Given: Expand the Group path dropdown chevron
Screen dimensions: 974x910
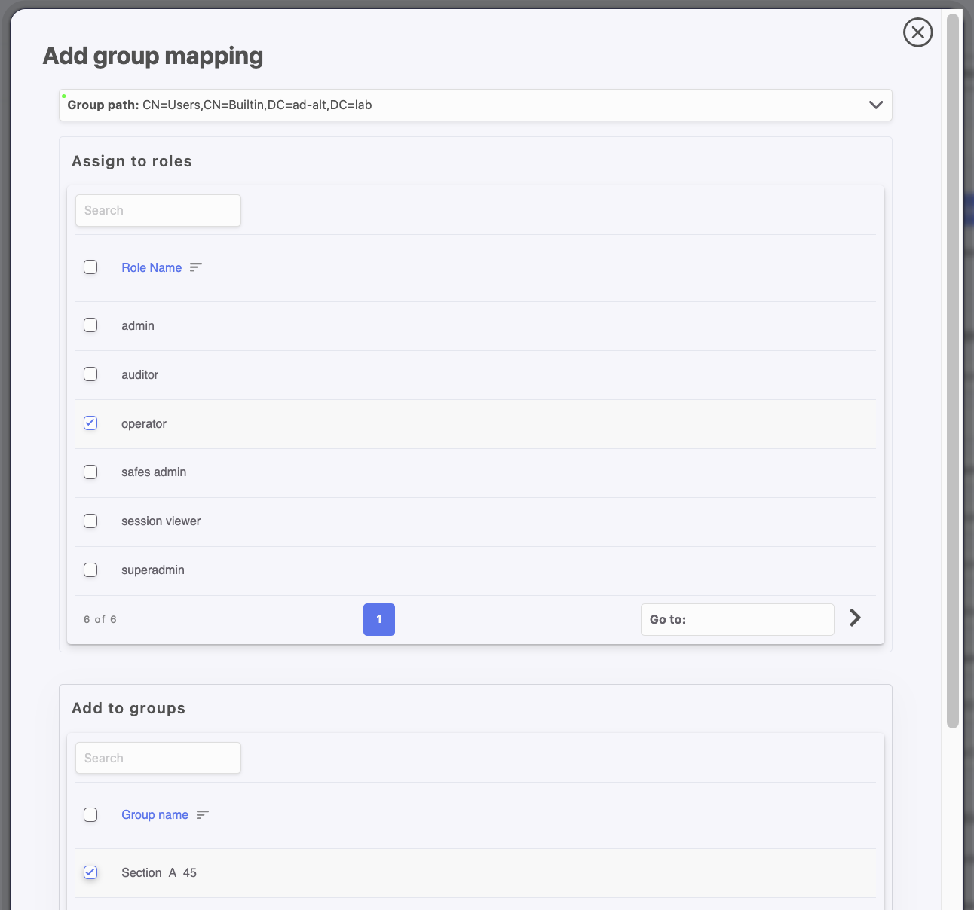Looking at the screenshot, I should 875,105.
